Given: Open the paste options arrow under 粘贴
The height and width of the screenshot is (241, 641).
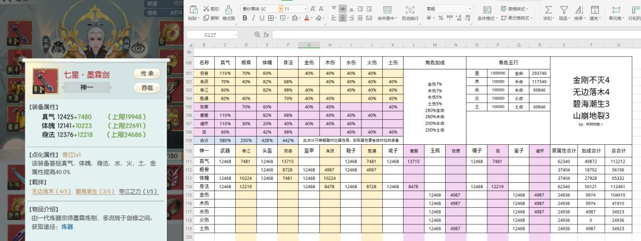Looking at the screenshot, I should pos(199,18).
